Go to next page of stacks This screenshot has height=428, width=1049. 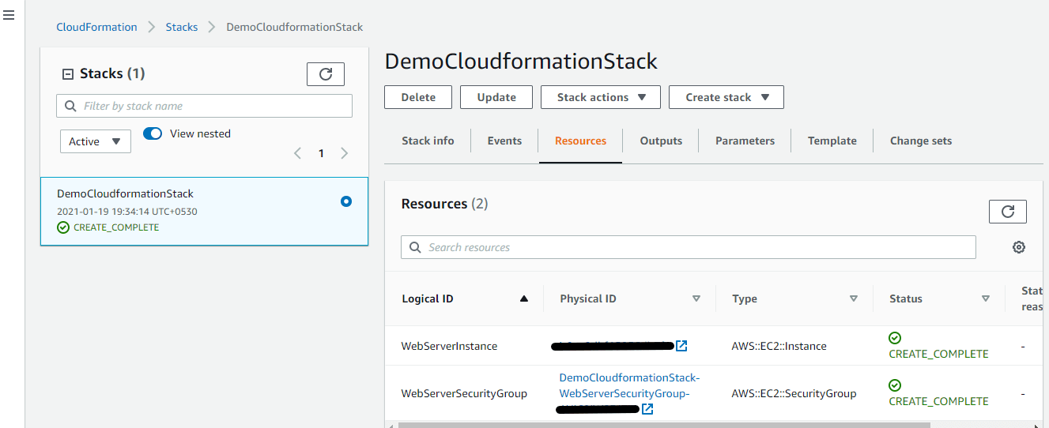(344, 153)
